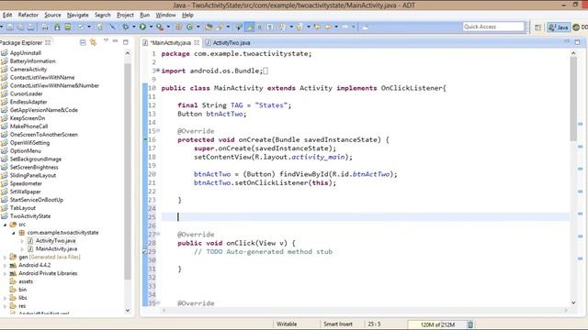Collapse the com.example.twoactivitystate package
This screenshot has height=330, width=588.
pyautogui.click(x=14, y=233)
